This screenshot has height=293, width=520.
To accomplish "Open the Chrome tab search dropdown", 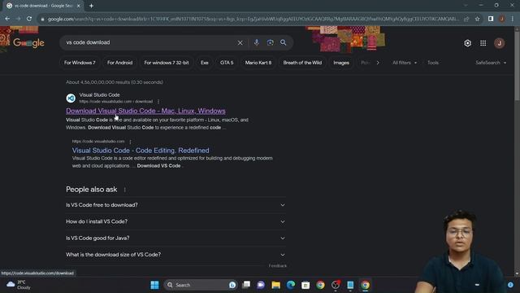I will tap(466, 6).
